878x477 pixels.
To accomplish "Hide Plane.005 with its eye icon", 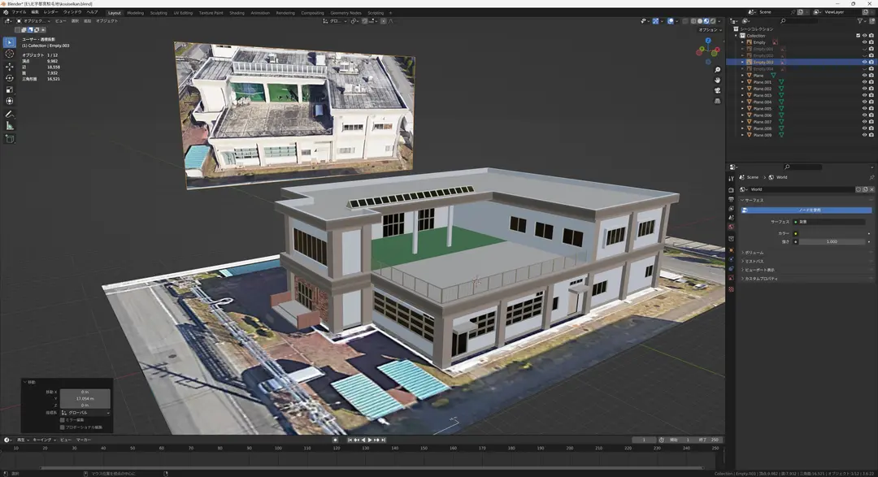I will click(864, 109).
